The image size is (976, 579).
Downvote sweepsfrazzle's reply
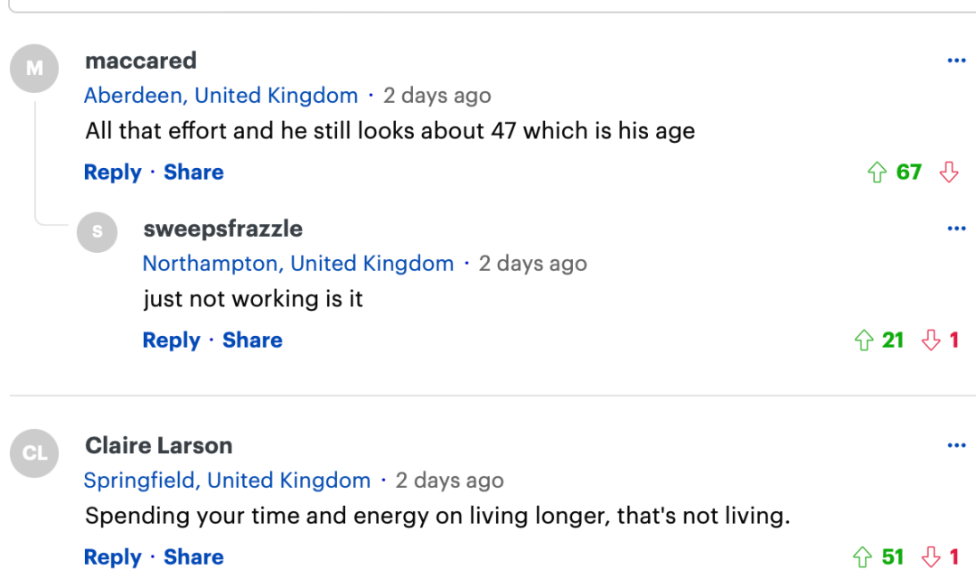[x=931, y=341]
